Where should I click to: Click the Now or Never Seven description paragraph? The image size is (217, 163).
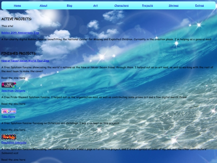(x=107, y=69)
